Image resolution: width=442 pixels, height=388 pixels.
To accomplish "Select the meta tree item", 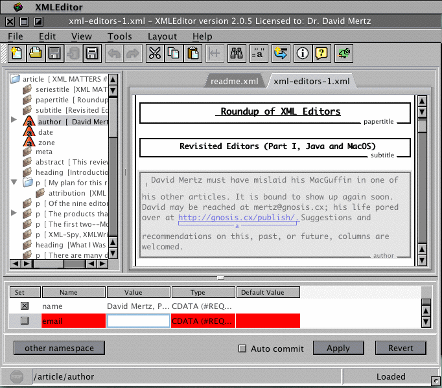I will (x=44, y=152).
